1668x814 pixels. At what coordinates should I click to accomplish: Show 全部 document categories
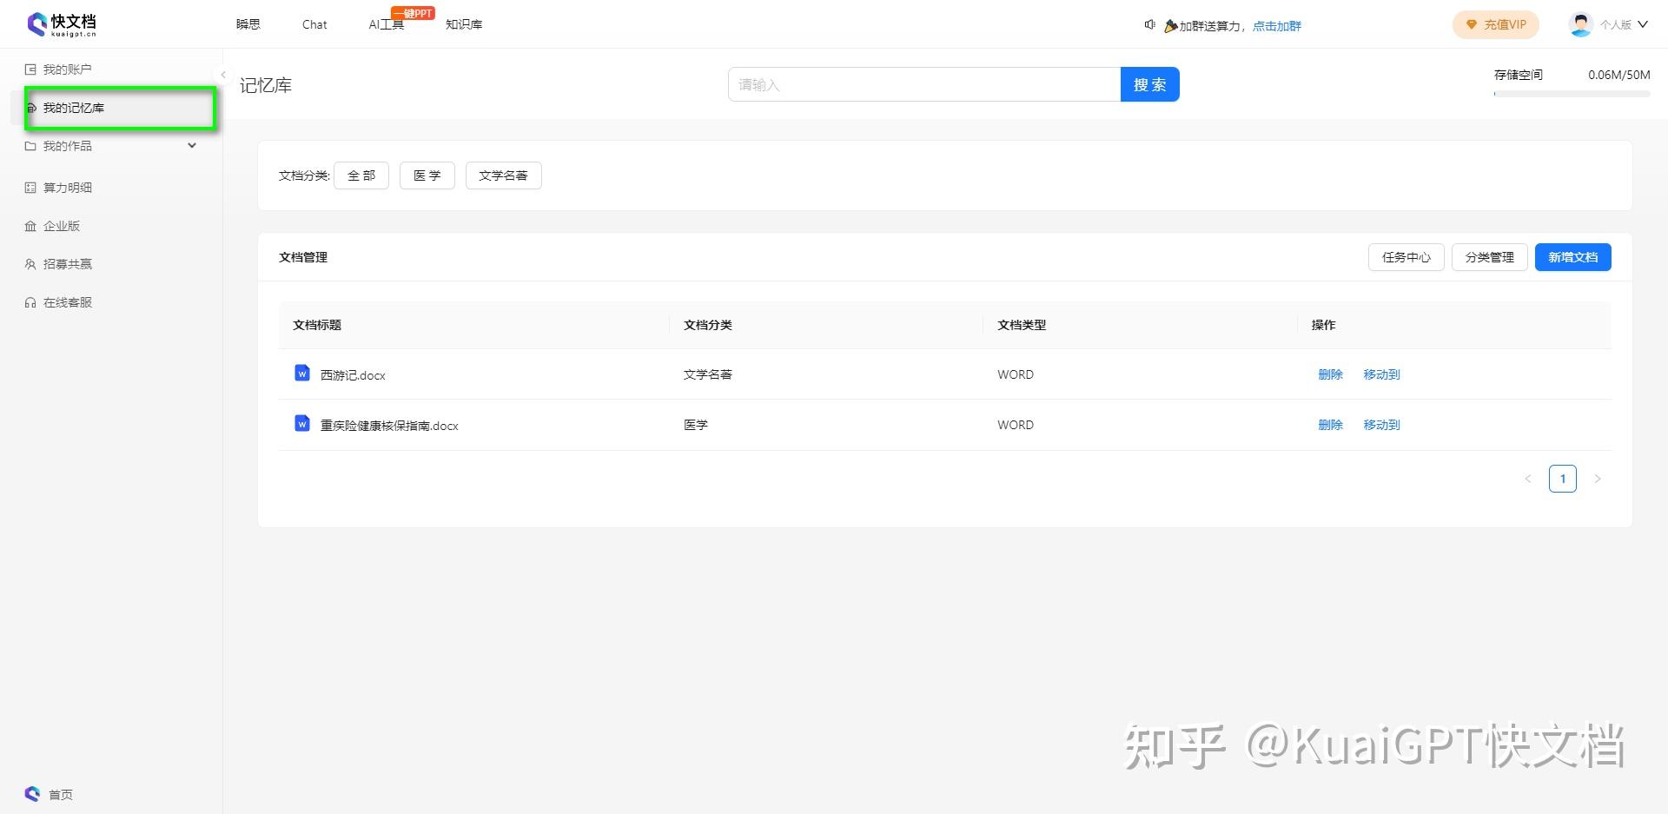click(361, 175)
